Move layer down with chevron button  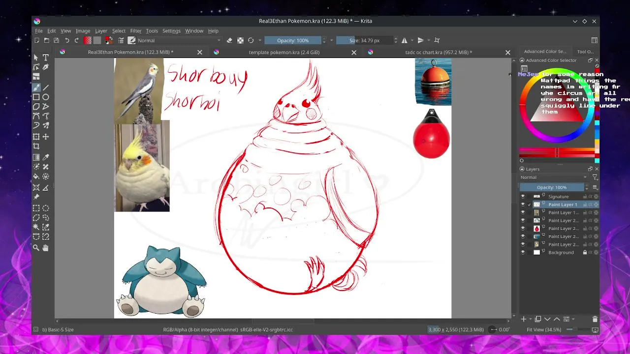point(547,319)
